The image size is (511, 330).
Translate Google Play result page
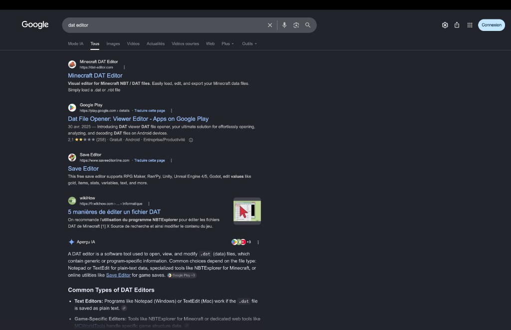pyautogui.click(x=150, y=111)
